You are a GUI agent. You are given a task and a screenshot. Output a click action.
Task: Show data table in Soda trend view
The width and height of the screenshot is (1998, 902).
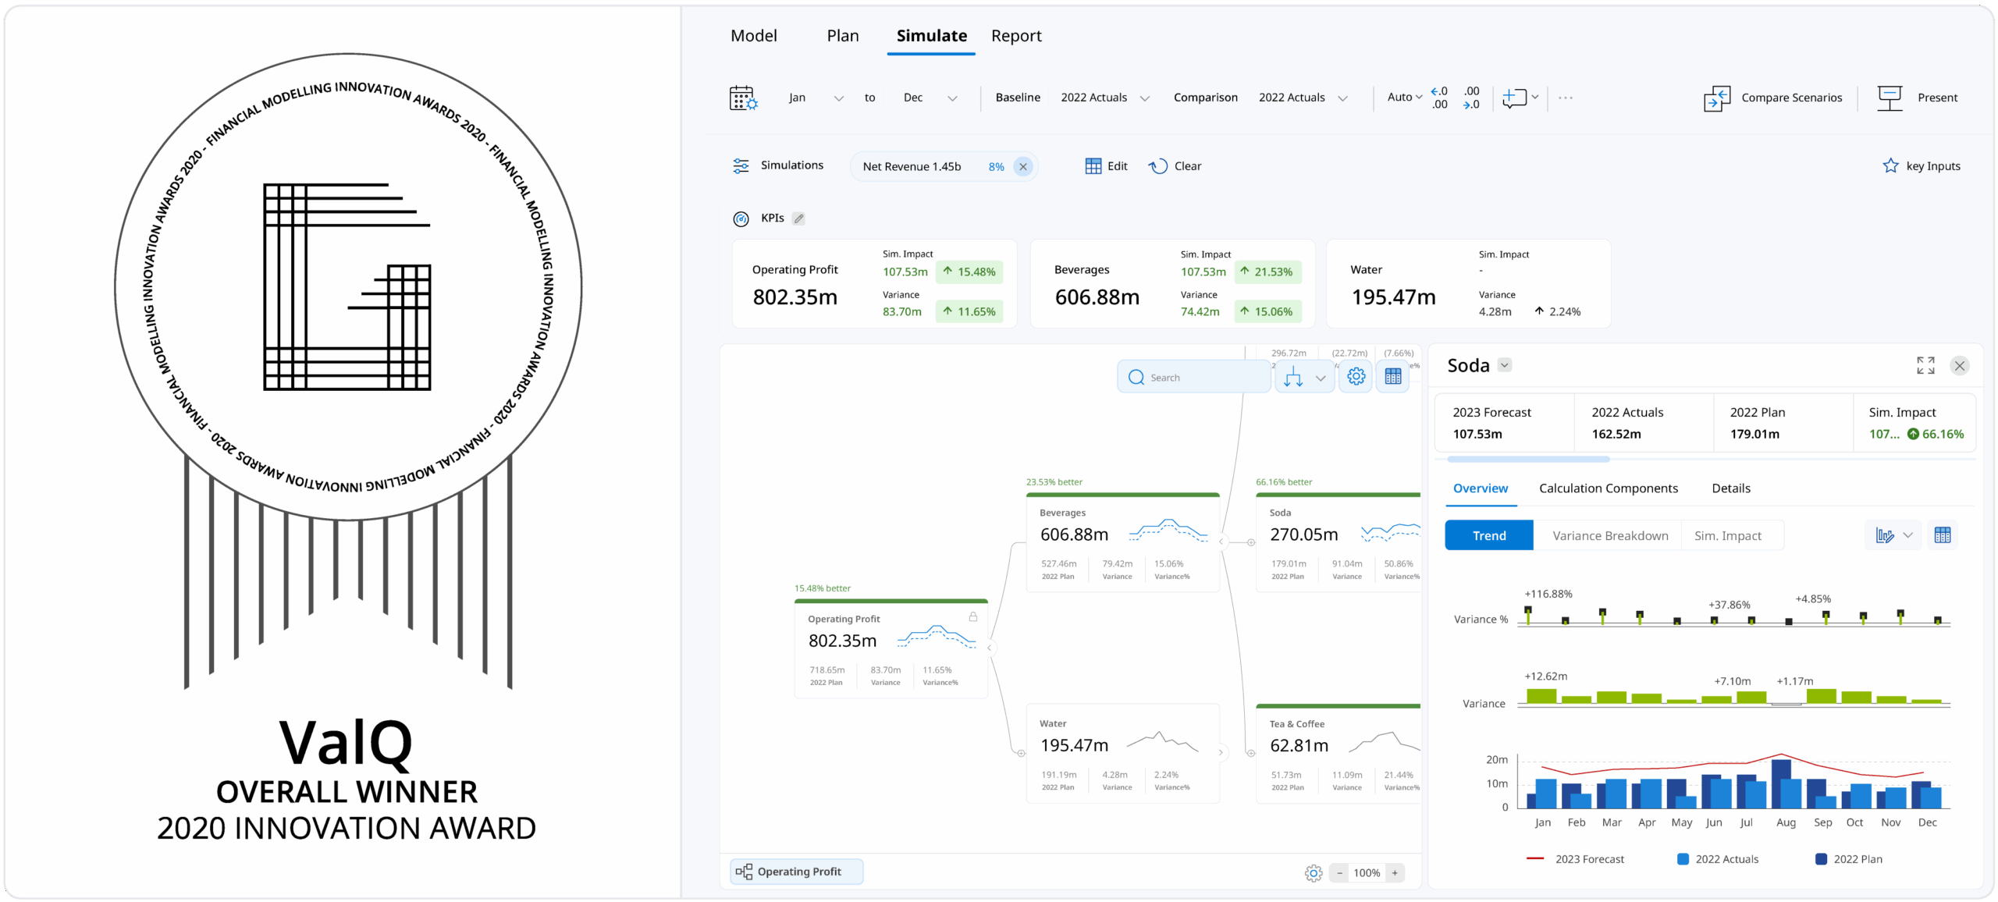(x=1943, y=535)
